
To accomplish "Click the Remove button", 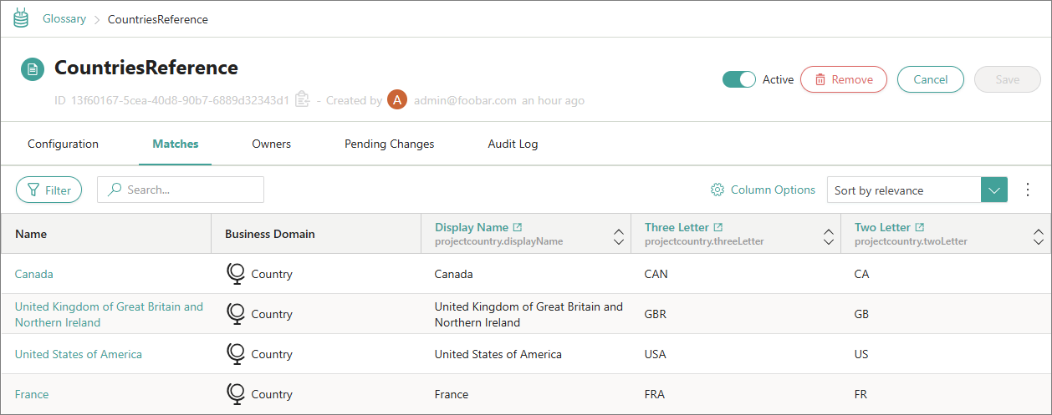I will point(844,79).
